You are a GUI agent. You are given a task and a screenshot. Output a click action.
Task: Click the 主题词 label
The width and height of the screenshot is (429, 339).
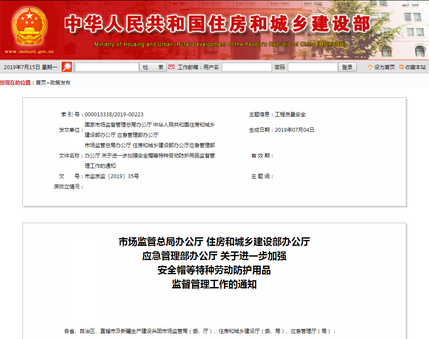click(262, 176)
